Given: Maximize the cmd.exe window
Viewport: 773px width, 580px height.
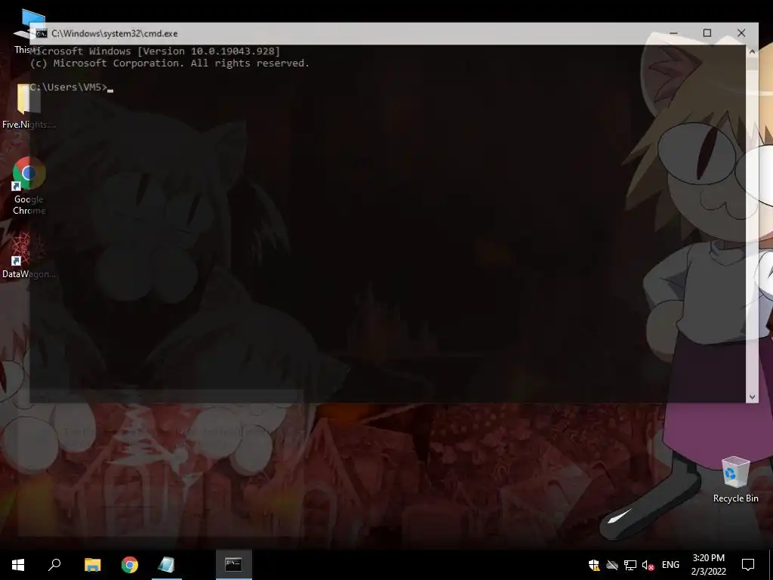Looking at the screenshot, I should pos(707,33).
